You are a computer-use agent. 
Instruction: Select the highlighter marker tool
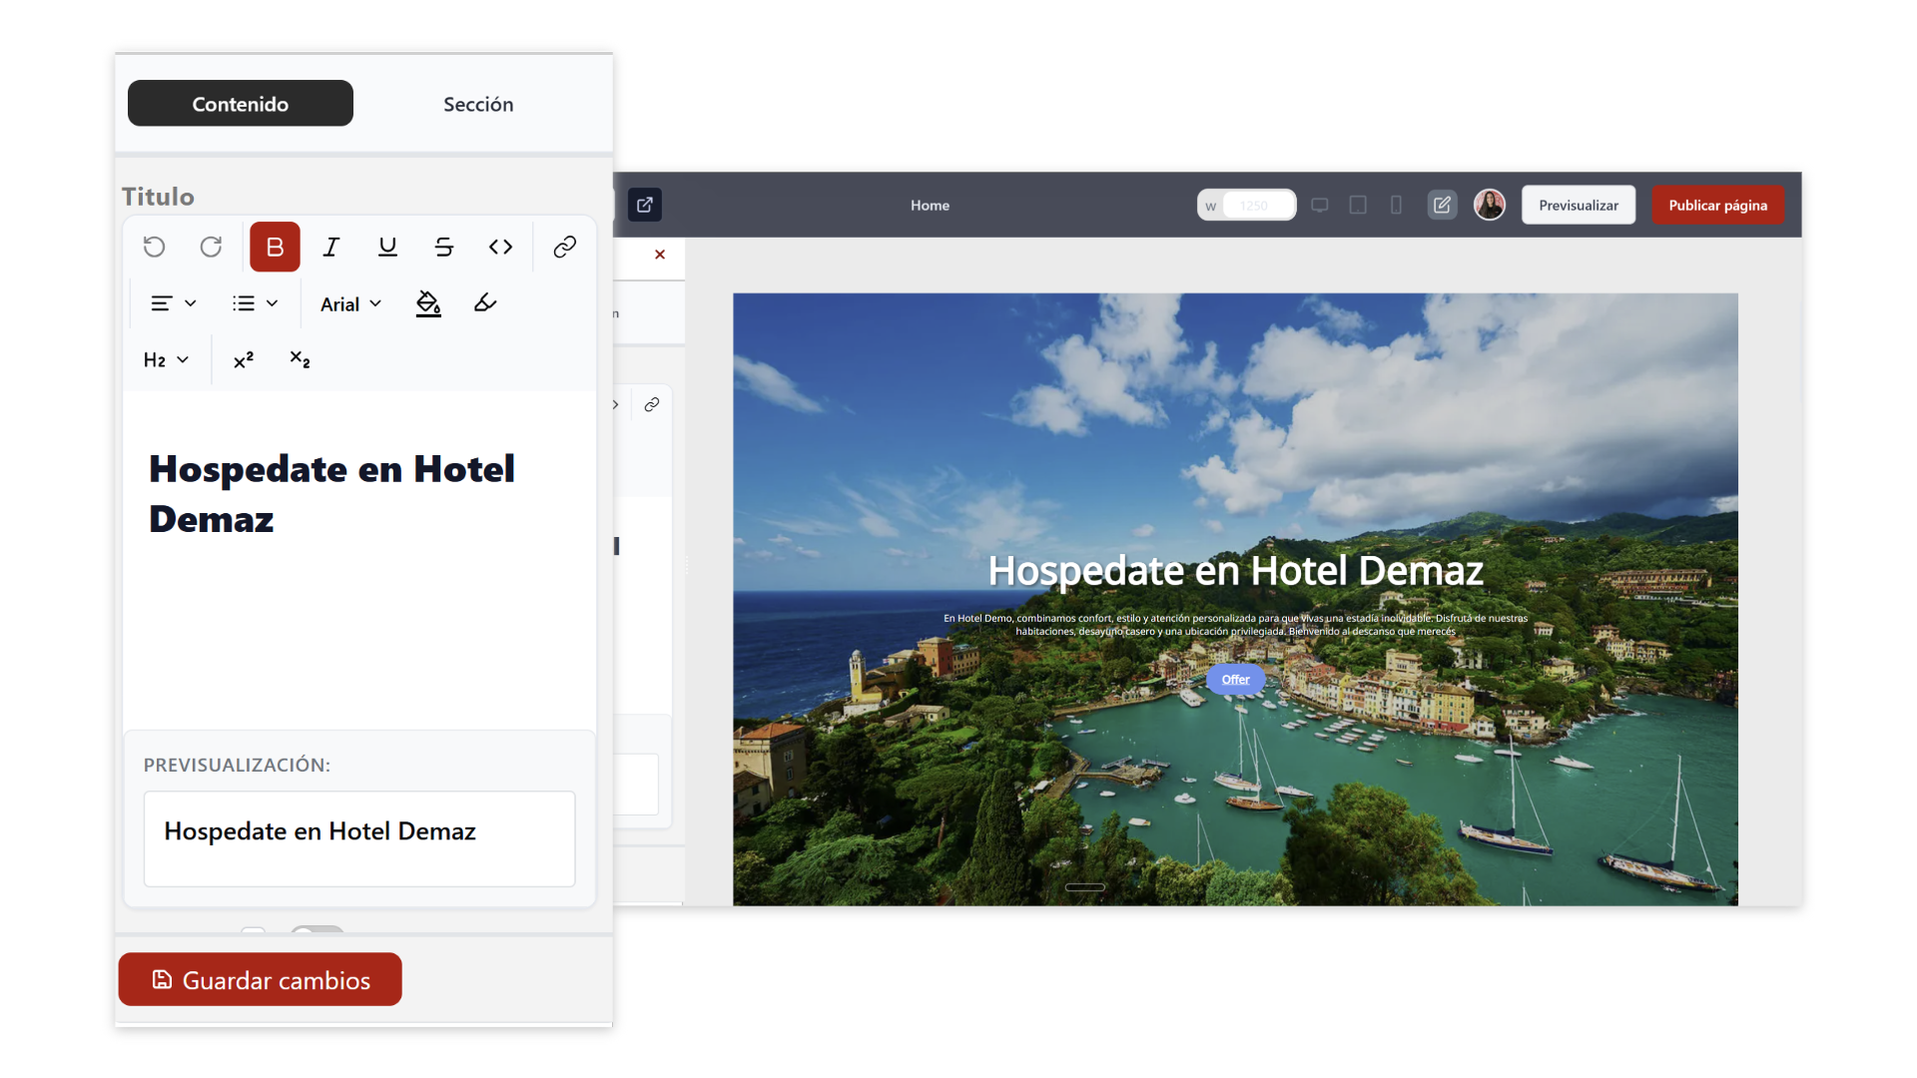point(485,303)
